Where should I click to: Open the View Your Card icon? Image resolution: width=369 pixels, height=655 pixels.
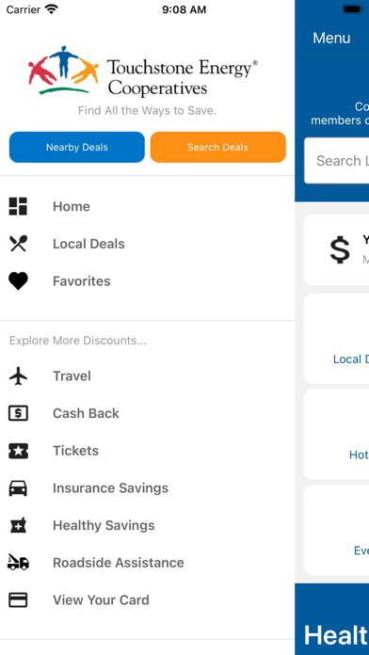18,599
